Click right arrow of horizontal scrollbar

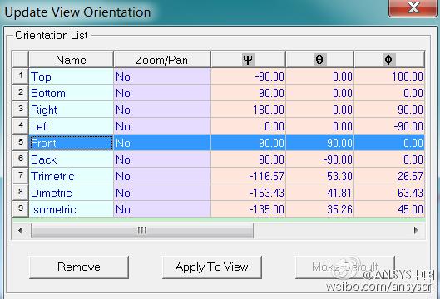(416, 230)
